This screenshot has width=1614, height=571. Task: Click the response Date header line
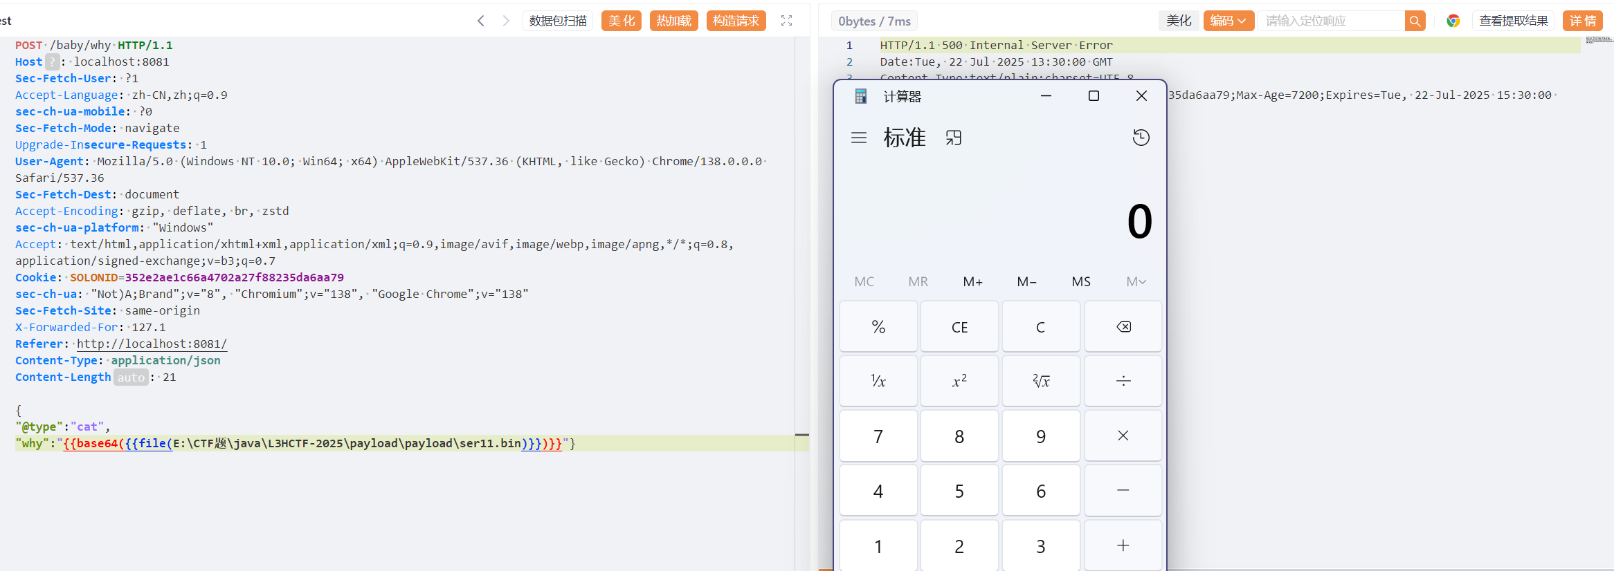997,62
